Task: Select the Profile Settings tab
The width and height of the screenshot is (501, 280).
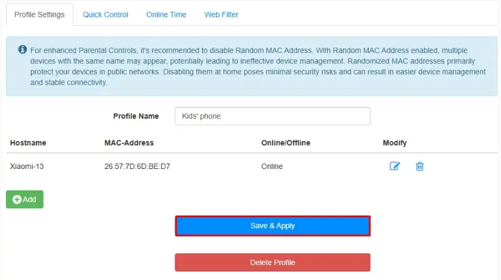Action: tap(39, 14)
